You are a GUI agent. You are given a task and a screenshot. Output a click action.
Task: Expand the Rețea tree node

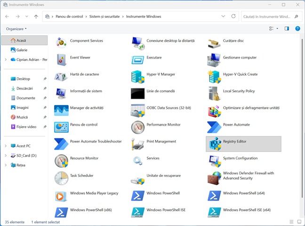[6, 165]
